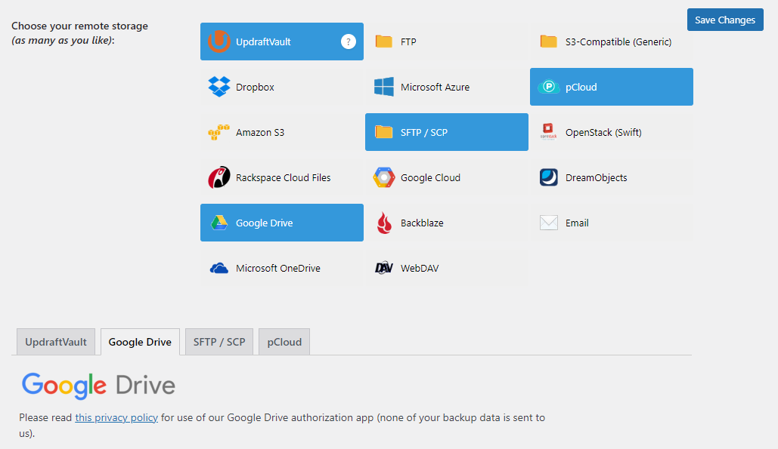This screenshot has width=778, height=449.
Task: Pick the DreamObjects moon icon
Action: click(x=548, y=177)
